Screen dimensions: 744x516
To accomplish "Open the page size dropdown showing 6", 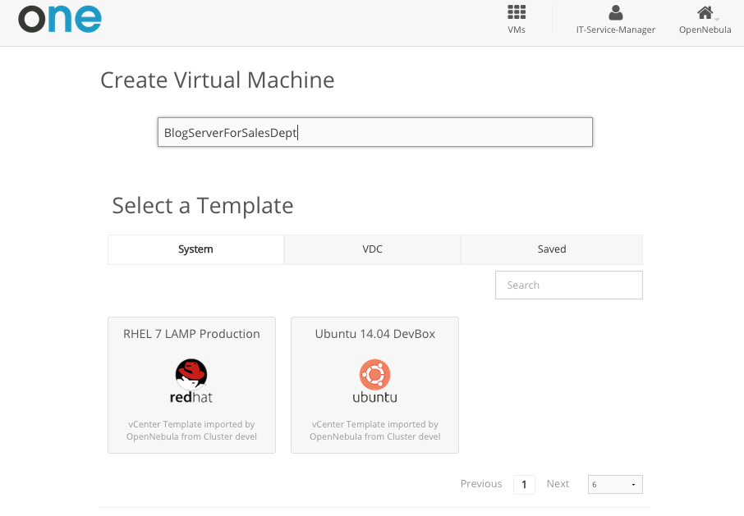I will point(615,484).
